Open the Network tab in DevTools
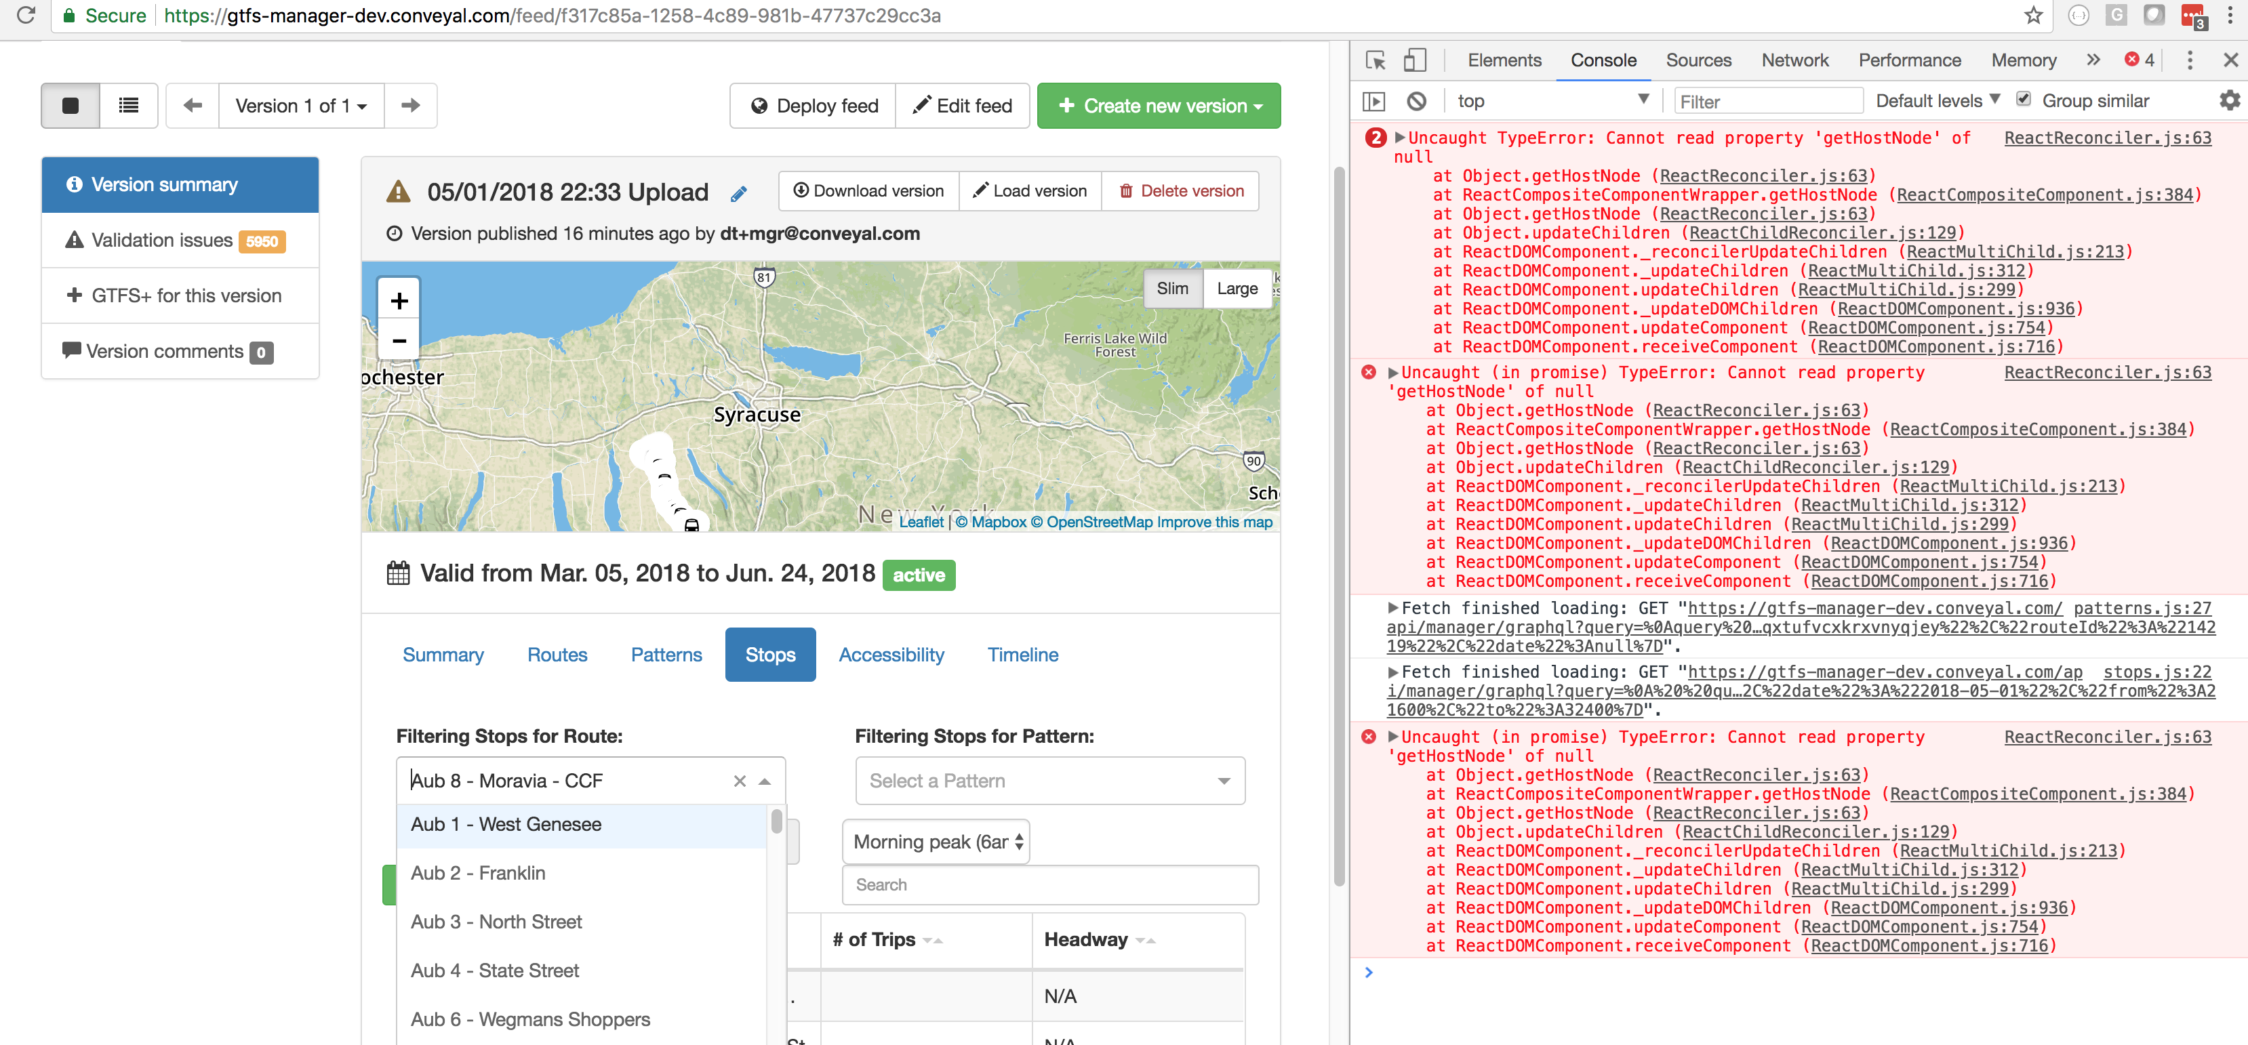The image size is (2248, 1045). (1794, 60)
